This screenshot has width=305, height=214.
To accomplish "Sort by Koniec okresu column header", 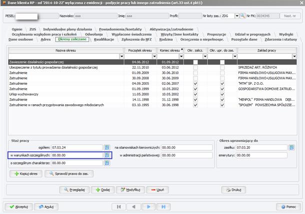I will coord(170,51).
